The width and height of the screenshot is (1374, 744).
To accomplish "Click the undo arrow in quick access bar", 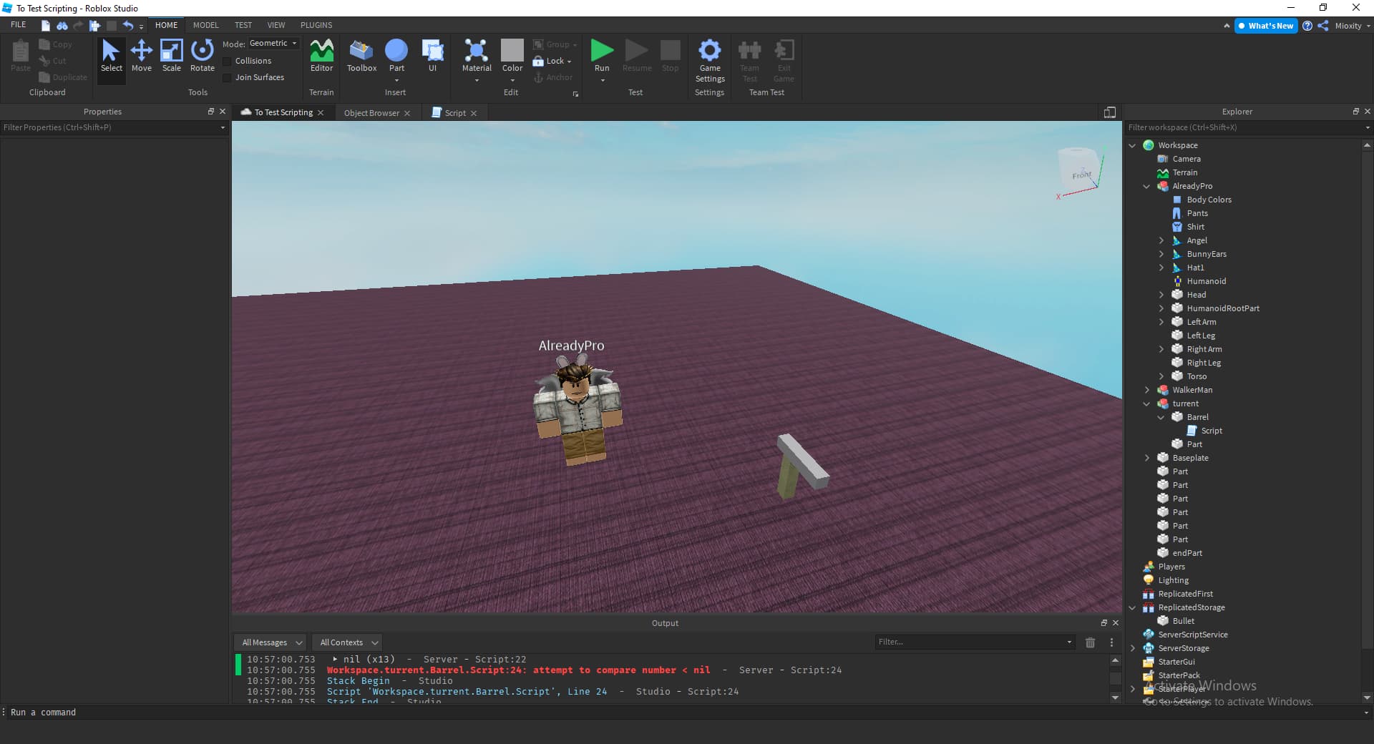I will point(127,25).
